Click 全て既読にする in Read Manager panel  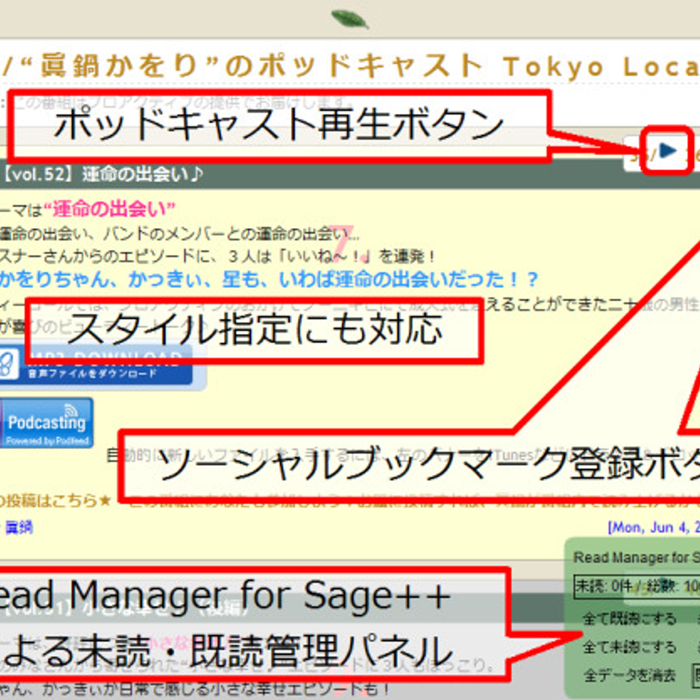pyautogui.click(x=629, y=618)
